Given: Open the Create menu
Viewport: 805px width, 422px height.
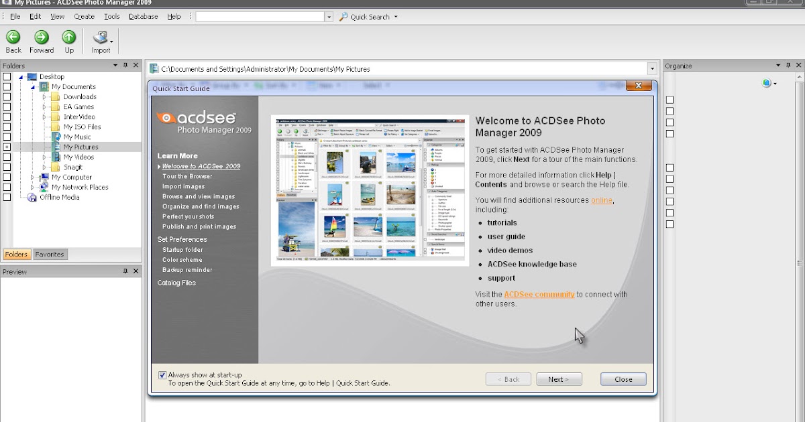Looking at the screenshot, I should click(x=84, y=17).
